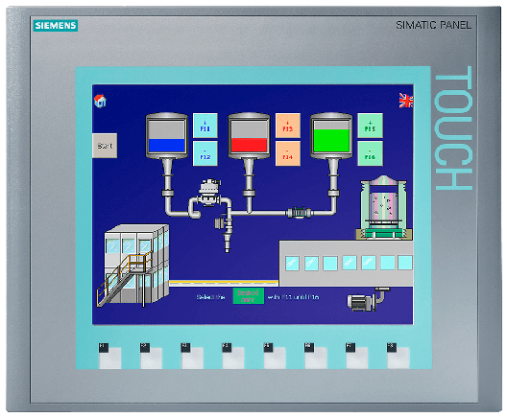This screenshot has height=417, width=507.
Task: Tap the F3 function key
Action: click(x=192, y=357)
